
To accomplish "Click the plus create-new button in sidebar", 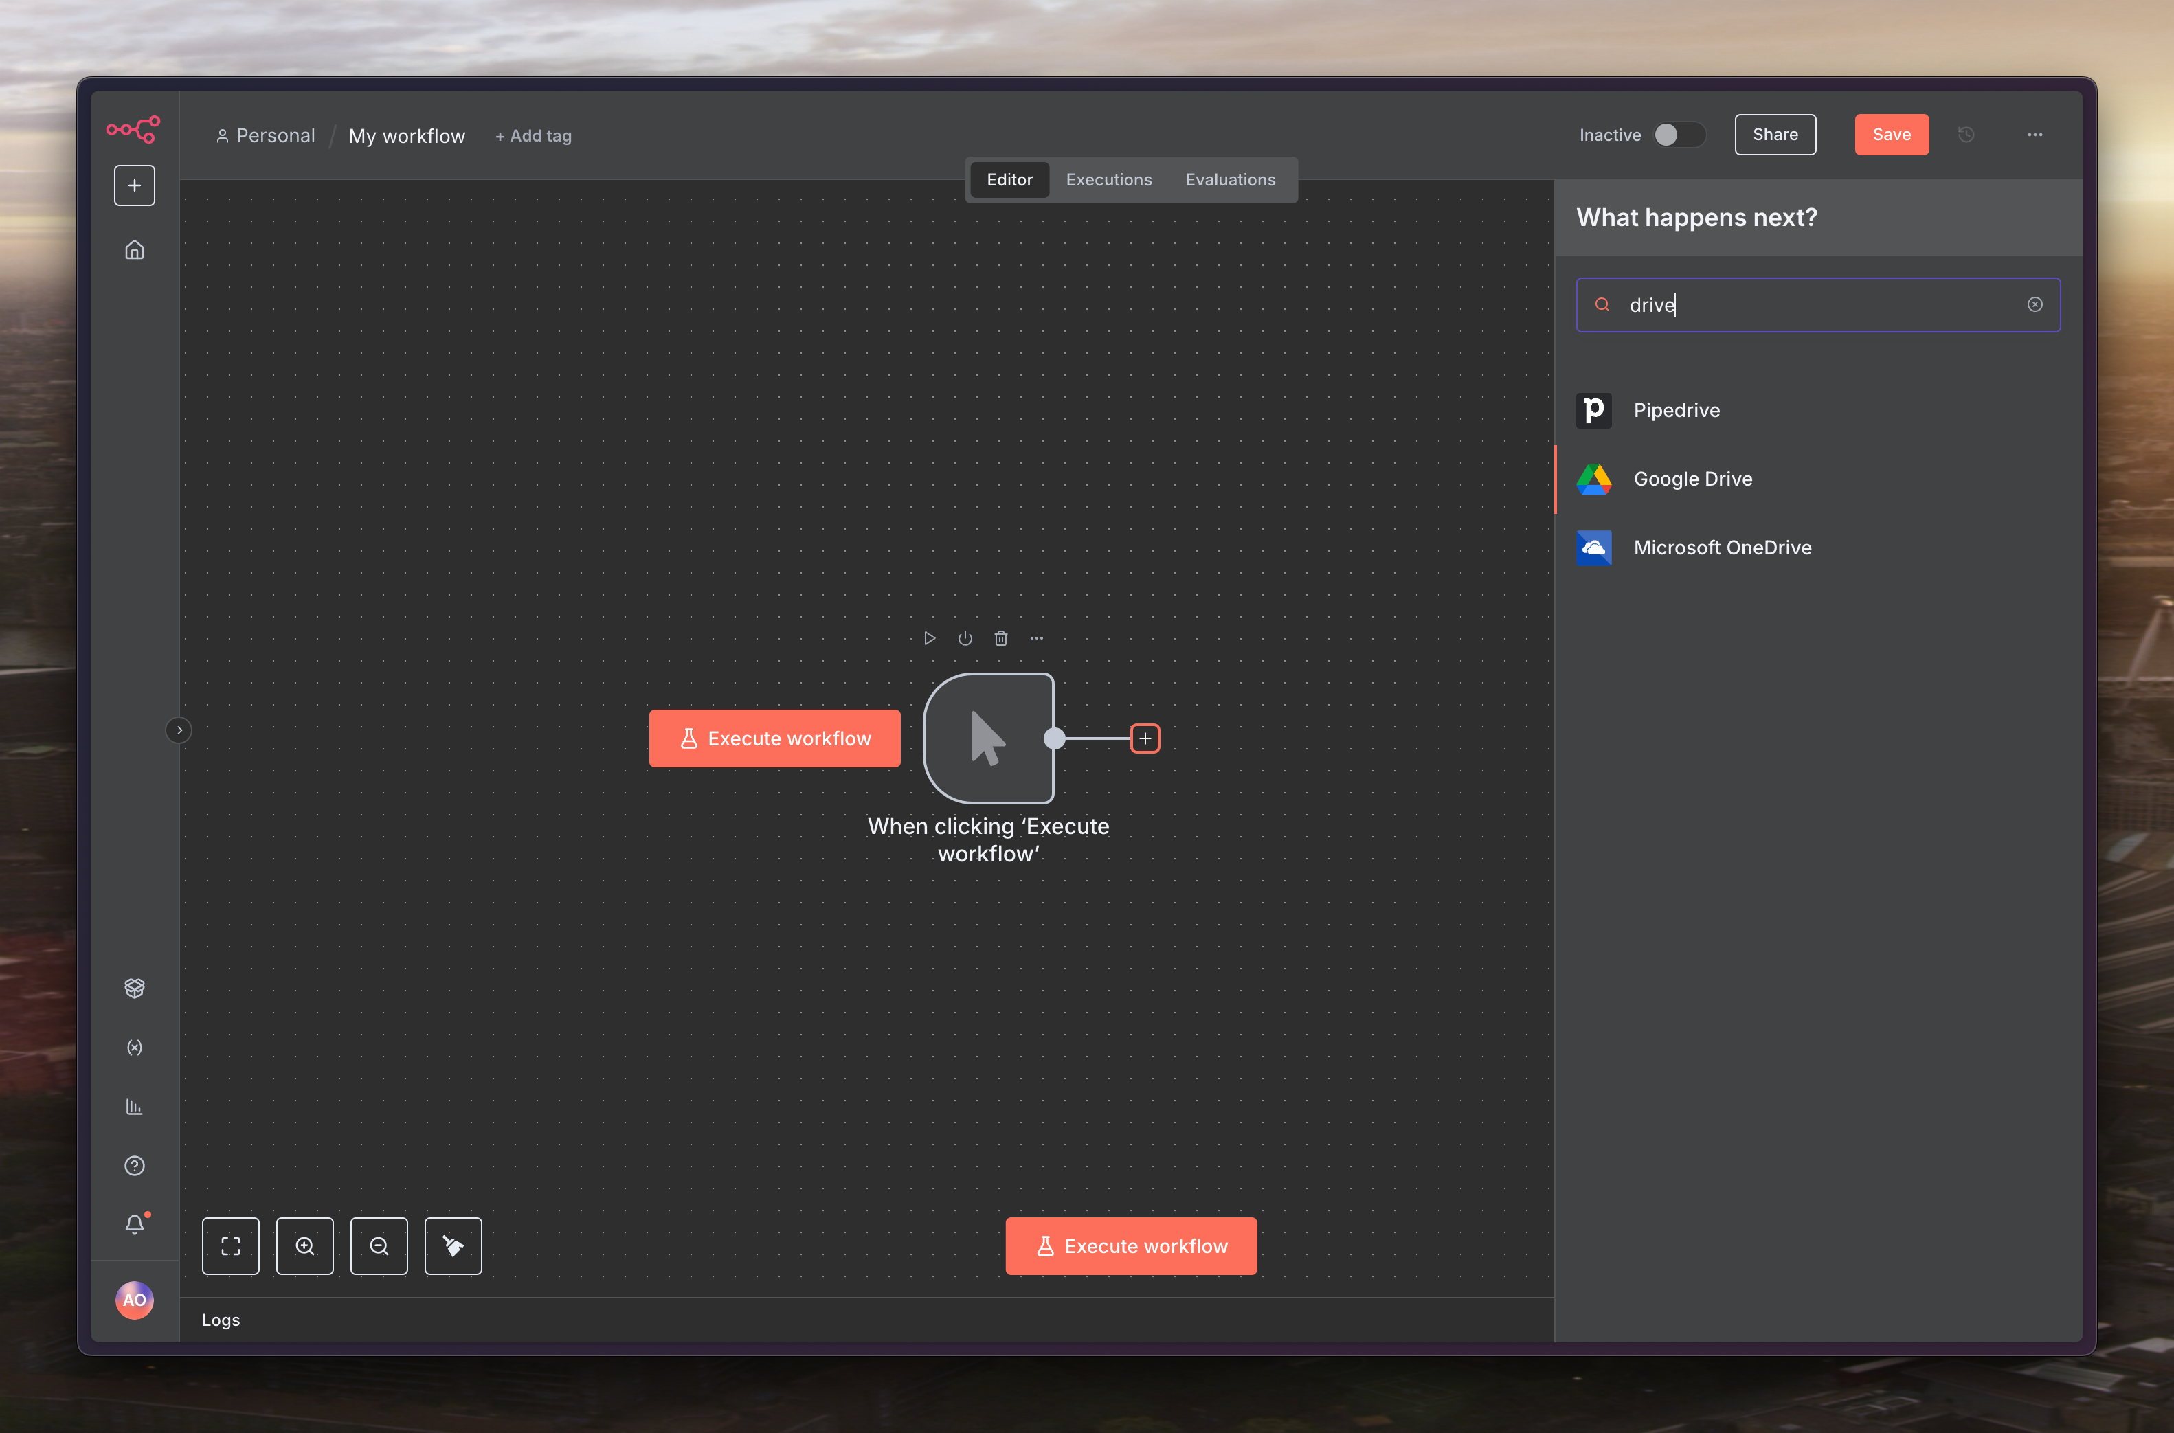I will [x=135, y=185].
